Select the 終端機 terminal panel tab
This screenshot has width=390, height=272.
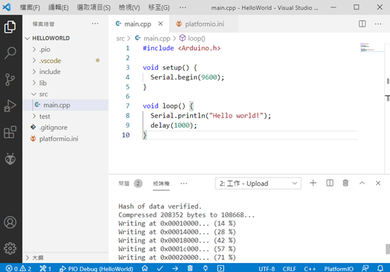point(161,184)
